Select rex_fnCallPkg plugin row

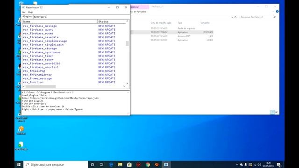(x=74, y=71)
